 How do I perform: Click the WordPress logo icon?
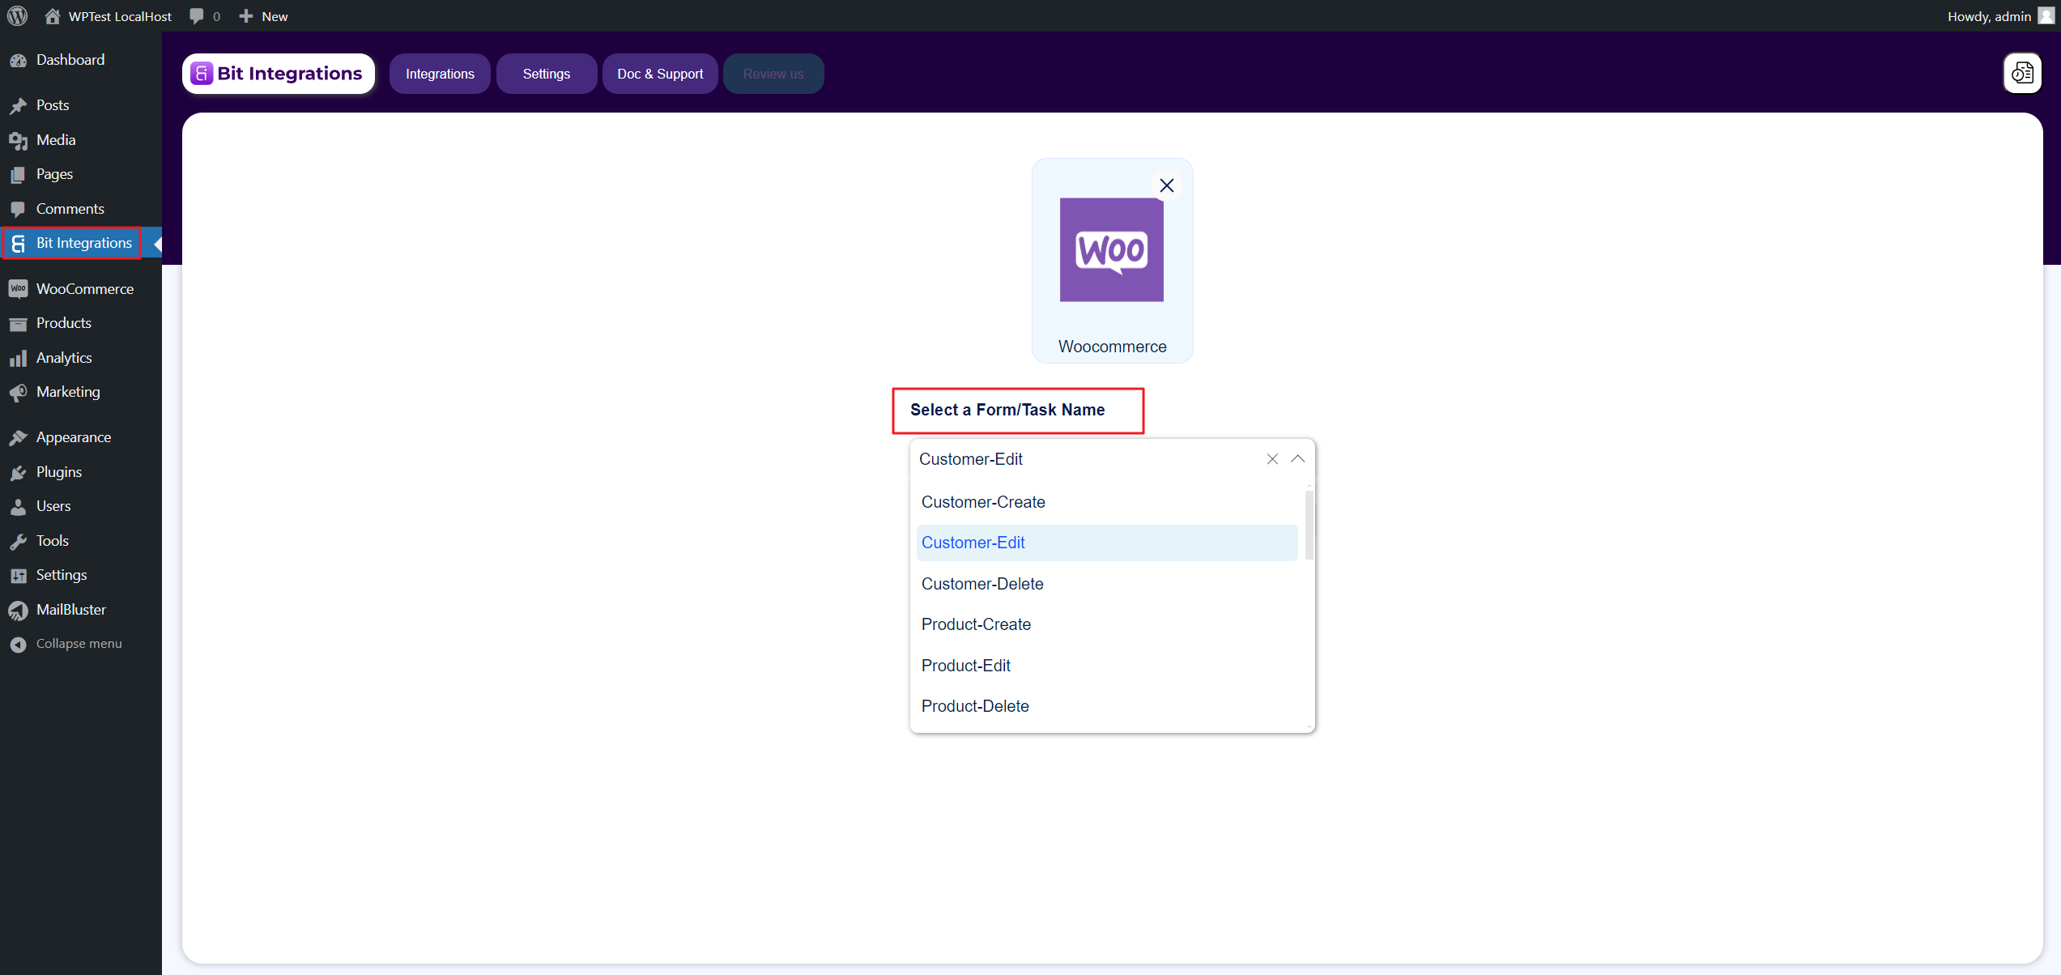tap(17, 15)
